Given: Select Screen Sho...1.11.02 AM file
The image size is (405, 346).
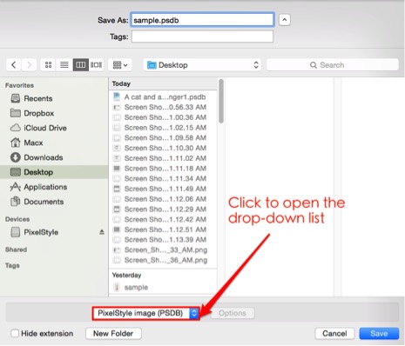Looking at the screenshot, I should tap(163, 158).
